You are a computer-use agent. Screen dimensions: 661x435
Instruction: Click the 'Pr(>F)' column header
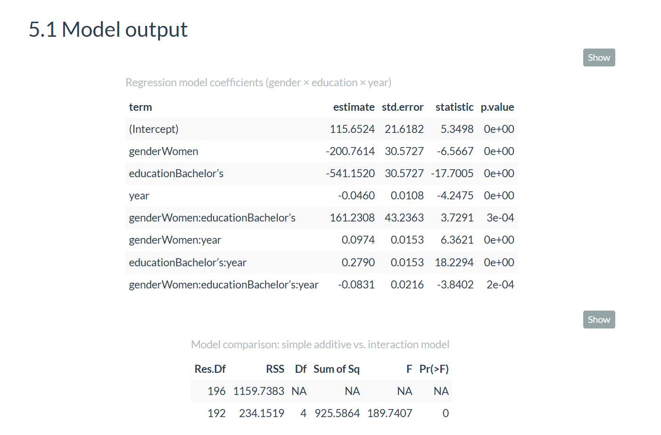434,369
